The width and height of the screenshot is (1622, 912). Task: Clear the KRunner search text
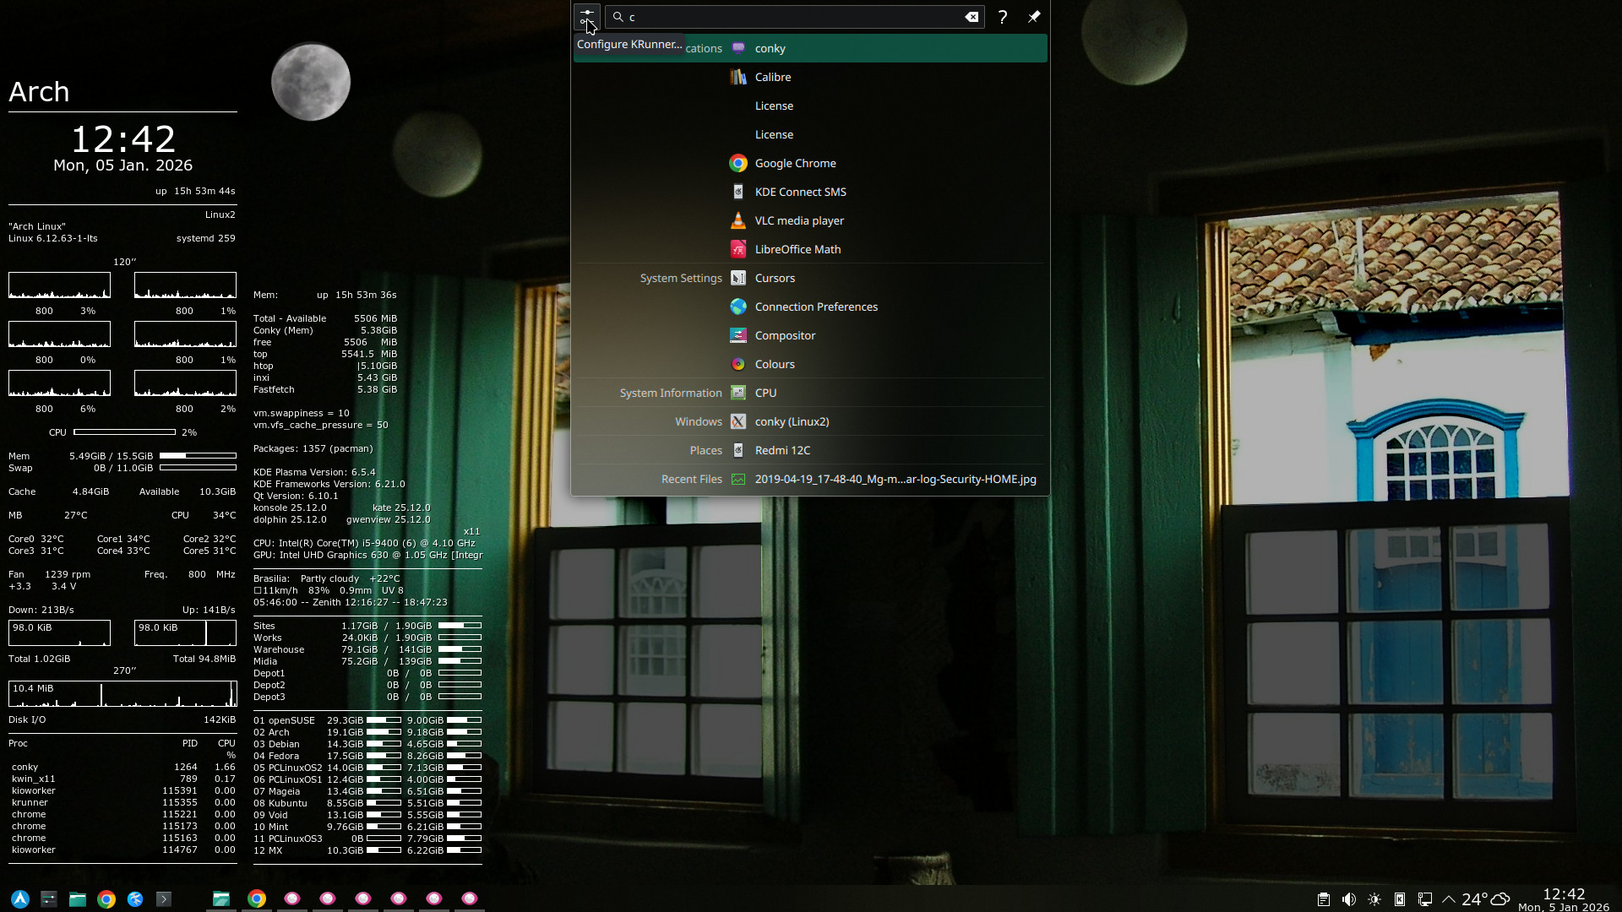click(x=972, y=17)
